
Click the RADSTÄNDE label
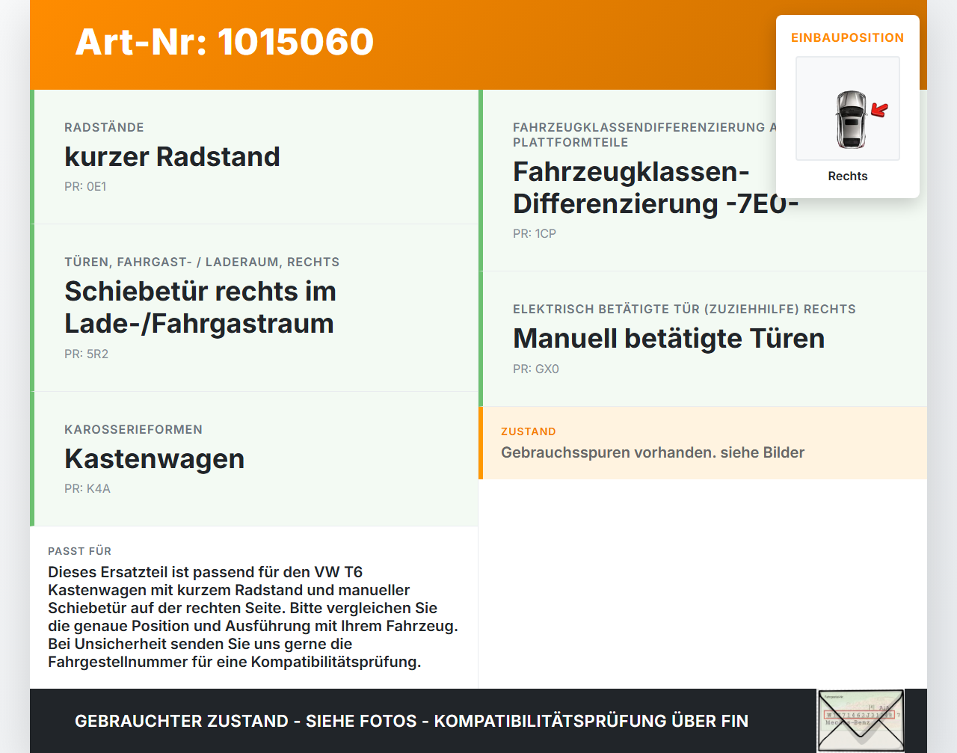[x=104, y=127]
